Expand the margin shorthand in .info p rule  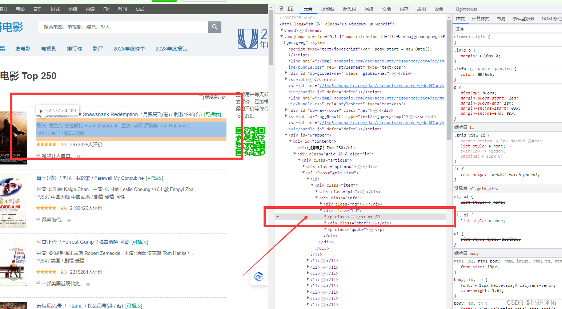pyautogui.click(x=481, y=56)
